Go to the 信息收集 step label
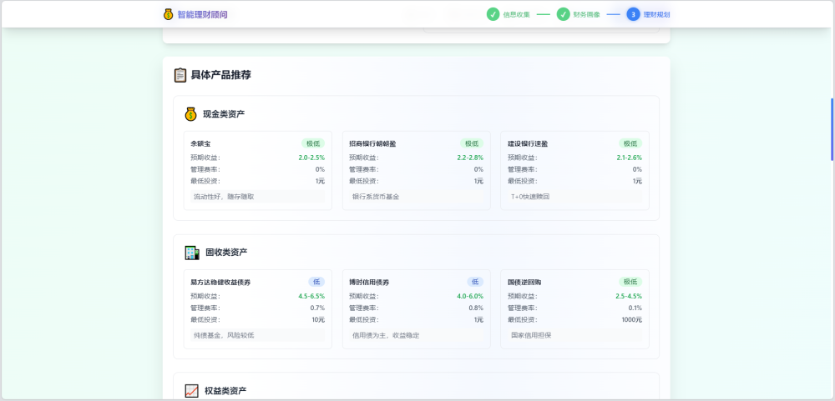The image size is (835, 401). (x=517, y=15)
